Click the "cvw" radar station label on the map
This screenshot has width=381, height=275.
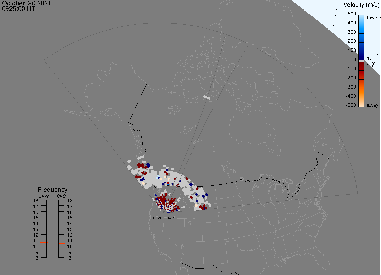point(157,218)
